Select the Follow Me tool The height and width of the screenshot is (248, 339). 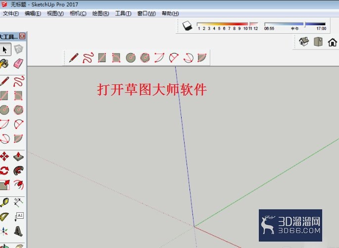pos(18,171)
